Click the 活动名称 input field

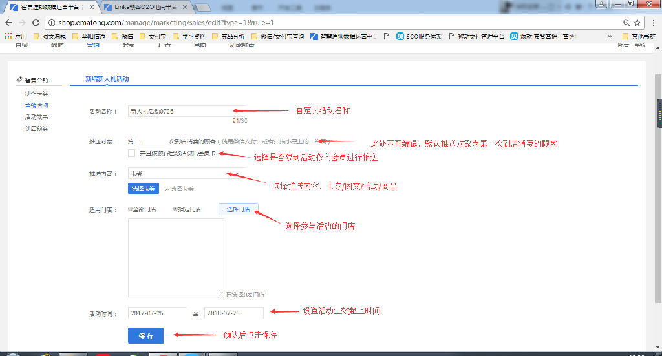point(186,111)
